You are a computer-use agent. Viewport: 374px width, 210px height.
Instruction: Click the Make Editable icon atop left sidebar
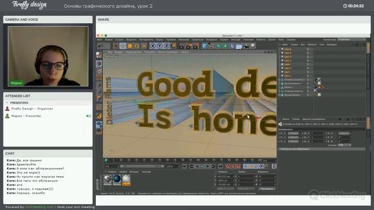[x=99, y=55]
